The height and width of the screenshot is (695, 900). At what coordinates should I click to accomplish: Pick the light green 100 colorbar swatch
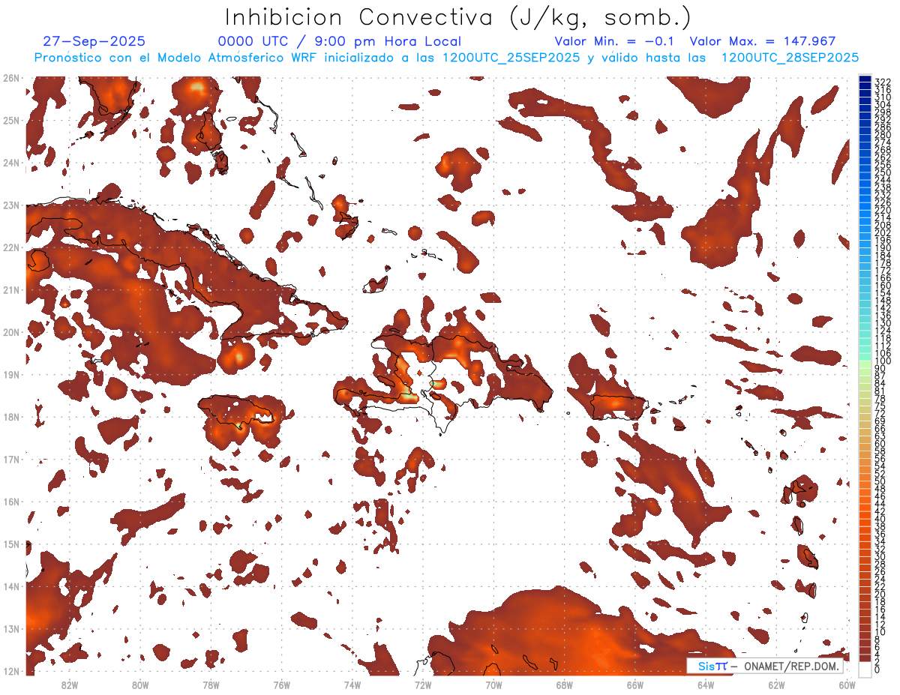865,361
